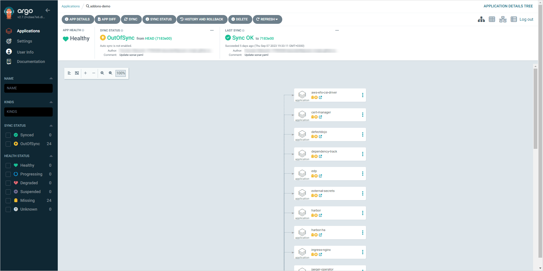Click Log out link
The width and height of the screenshot is (543, 271).
(526, 19)
